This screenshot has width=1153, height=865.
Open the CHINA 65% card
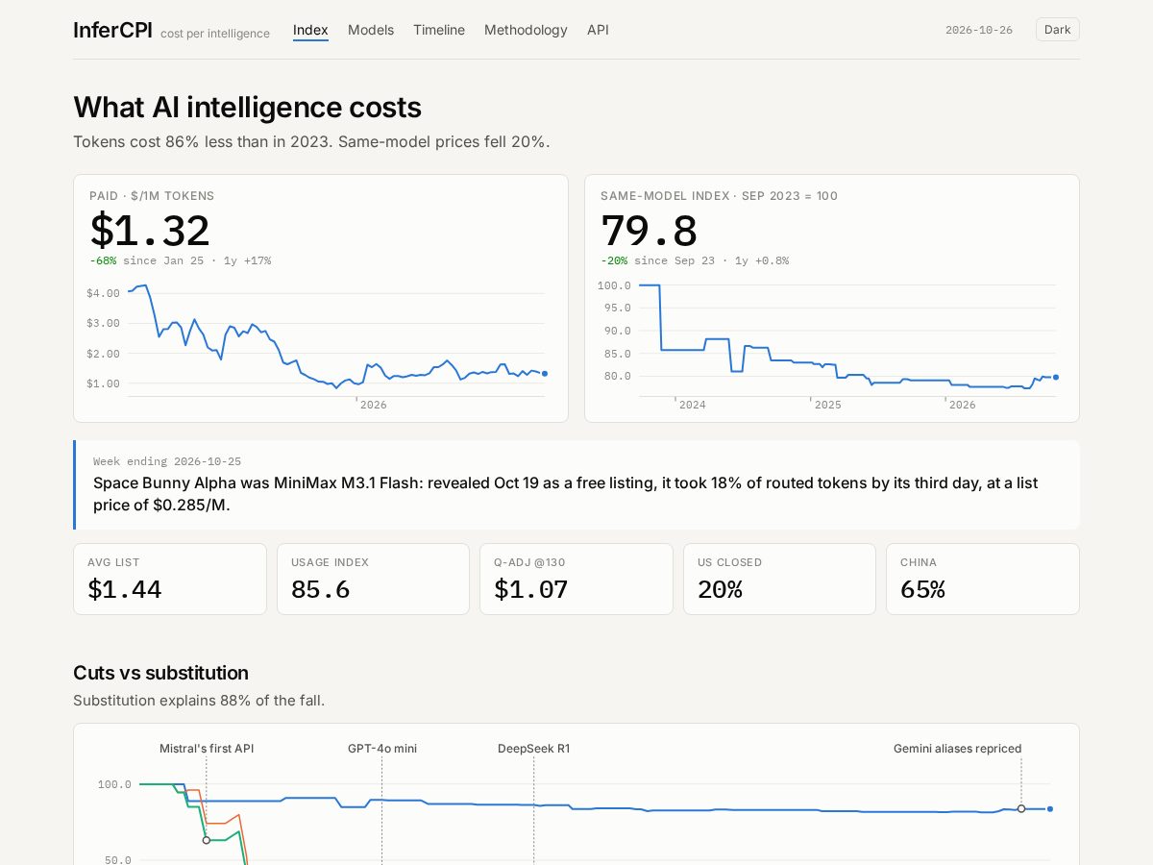(983, 579)
